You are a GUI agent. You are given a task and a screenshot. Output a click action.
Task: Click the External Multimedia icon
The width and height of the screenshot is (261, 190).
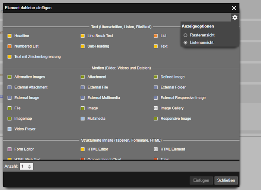point(82,98)
